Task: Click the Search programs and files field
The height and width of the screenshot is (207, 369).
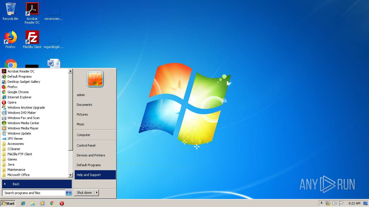Action: pyautogui.click(x=34, y=193)
